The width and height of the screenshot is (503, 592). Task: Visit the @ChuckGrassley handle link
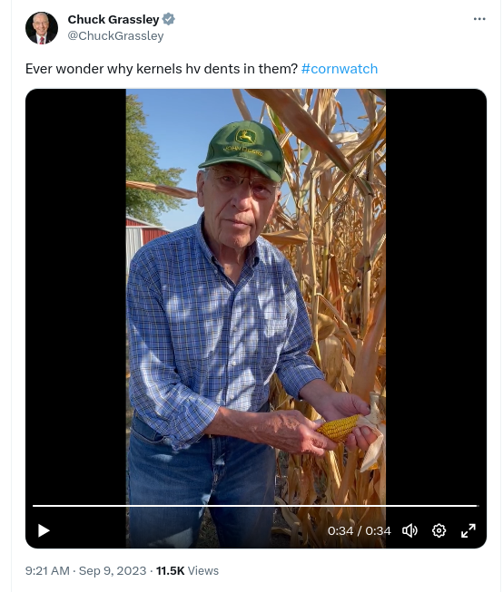[x=115, y=36]
